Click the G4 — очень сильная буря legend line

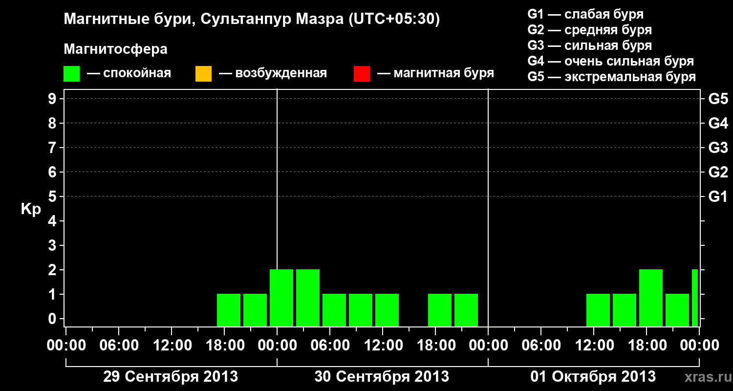(x=610, y=61)
